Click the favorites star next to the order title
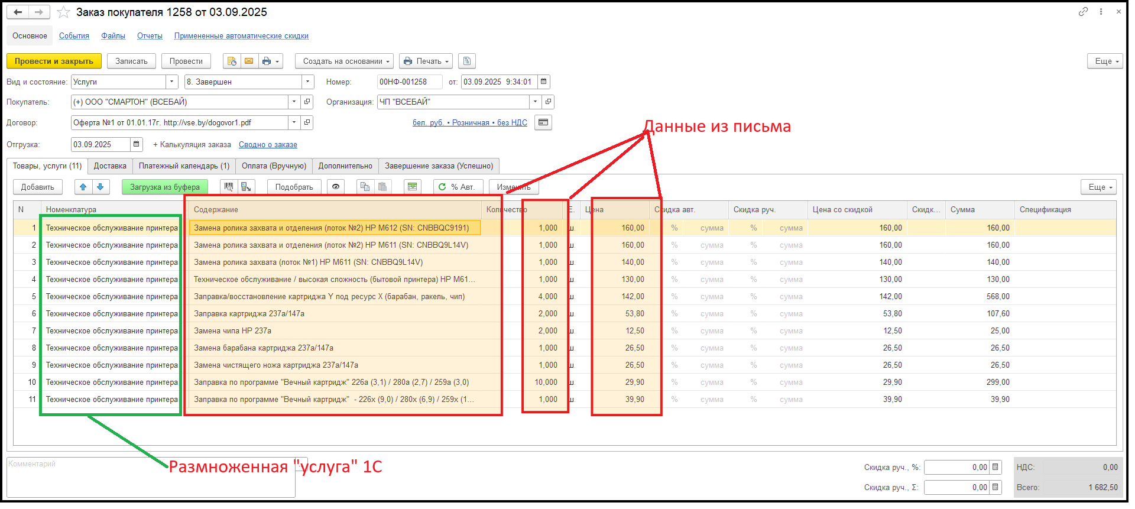 pos(63,12)
